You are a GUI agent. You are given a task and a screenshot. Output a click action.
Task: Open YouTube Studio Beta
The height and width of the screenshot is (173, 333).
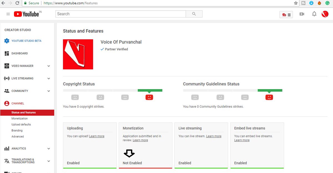pos(26,41)
